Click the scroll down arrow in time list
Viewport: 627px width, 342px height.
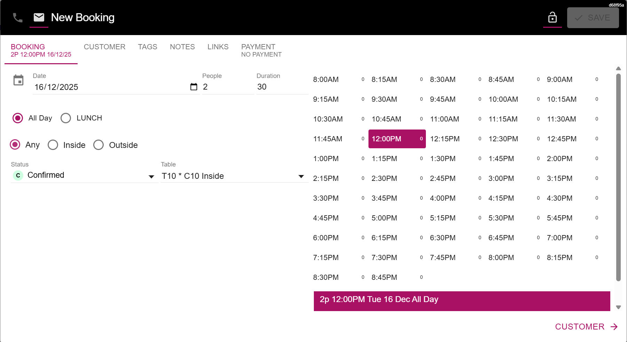[618, 307]
